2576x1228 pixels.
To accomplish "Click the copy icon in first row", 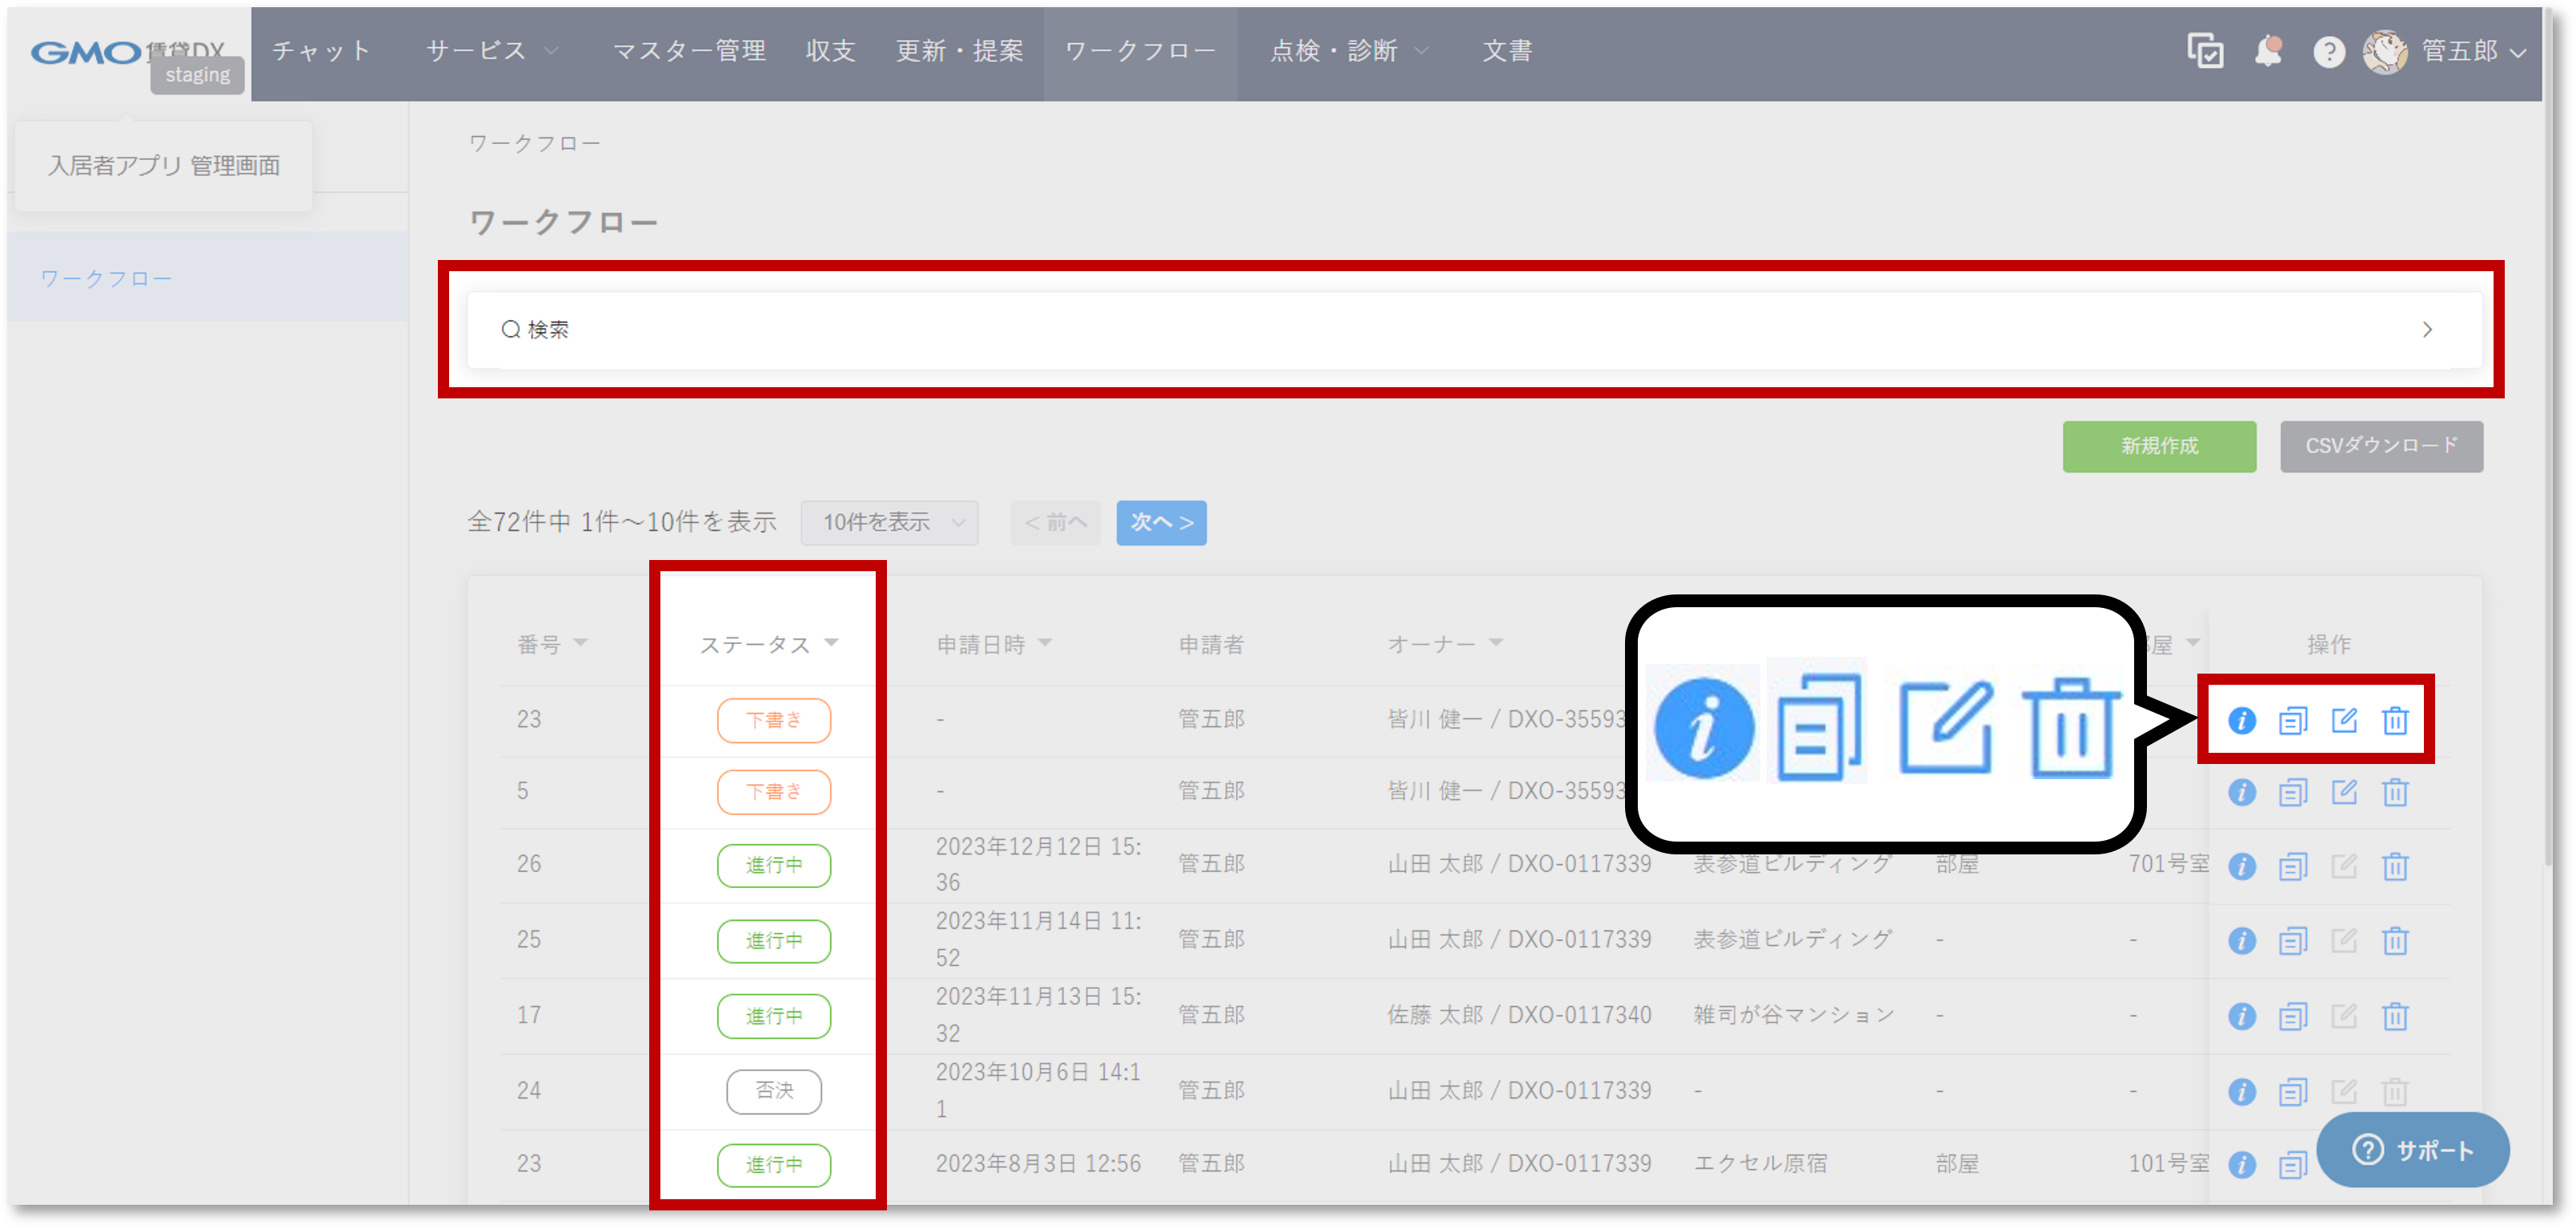I will pyautogui.click(x=2292, y=719).
